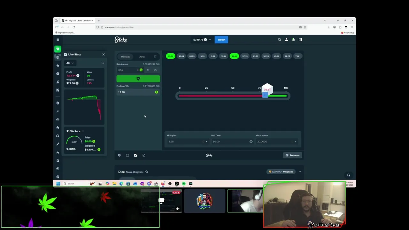The width and height of the screenshot is (409, 230).
Task: Open Favourites star in sidebar
Action: tap(58, 65)
